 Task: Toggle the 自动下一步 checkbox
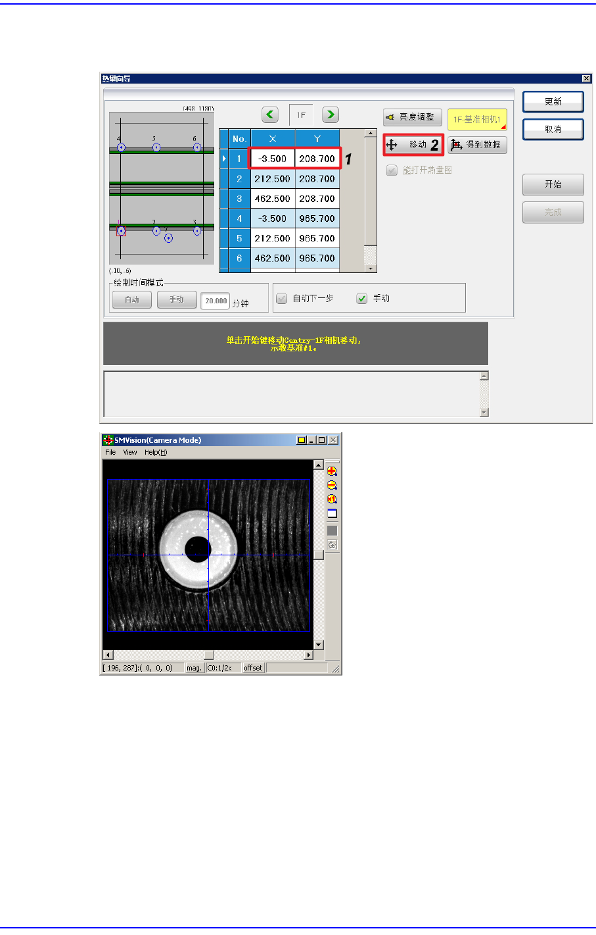pos(282,299)
